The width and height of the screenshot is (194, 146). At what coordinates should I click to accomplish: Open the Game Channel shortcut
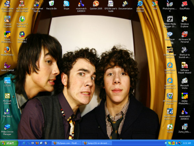point(7,65)
